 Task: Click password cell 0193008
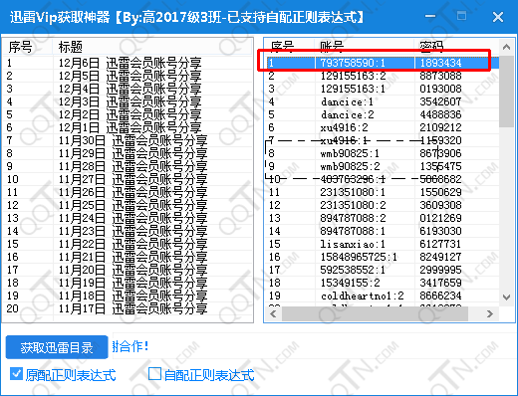coord(440,89)
